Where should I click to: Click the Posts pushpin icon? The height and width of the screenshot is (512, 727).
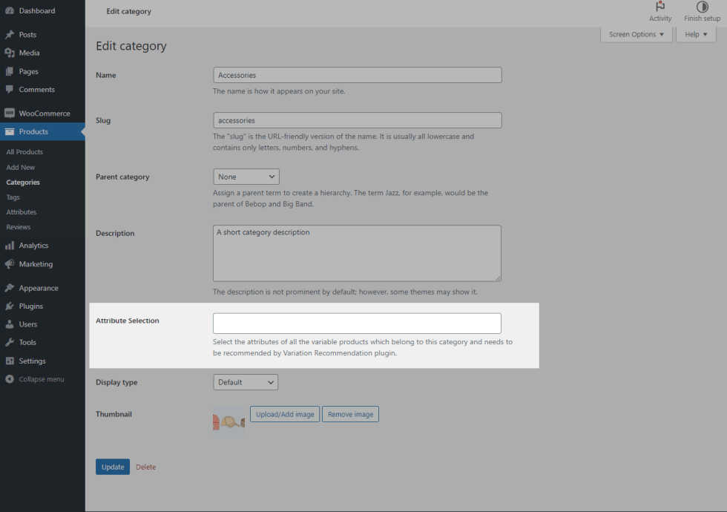(9, 34)
